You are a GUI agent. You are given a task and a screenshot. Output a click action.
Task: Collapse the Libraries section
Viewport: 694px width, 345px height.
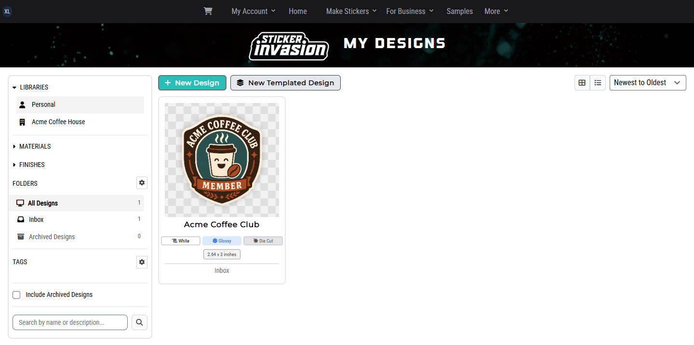(x=31, y=87)
